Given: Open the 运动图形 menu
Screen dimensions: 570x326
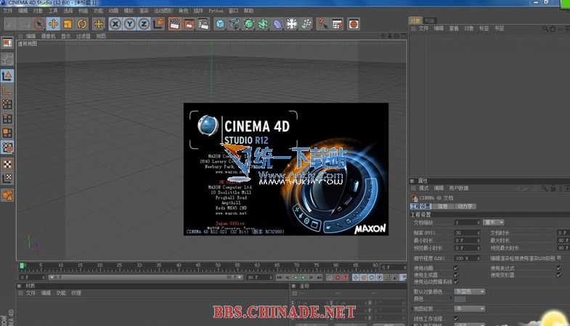Looking at the screenshot, I should pos(163,11).
